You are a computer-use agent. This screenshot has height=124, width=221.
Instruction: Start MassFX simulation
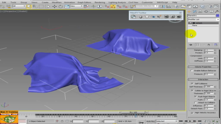[x=173, y=17]
